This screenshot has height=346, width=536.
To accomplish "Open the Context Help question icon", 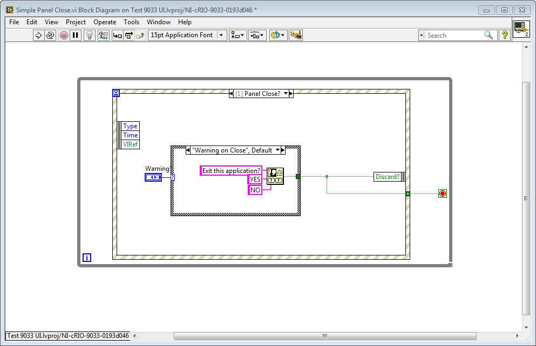I will pos(505,35).
